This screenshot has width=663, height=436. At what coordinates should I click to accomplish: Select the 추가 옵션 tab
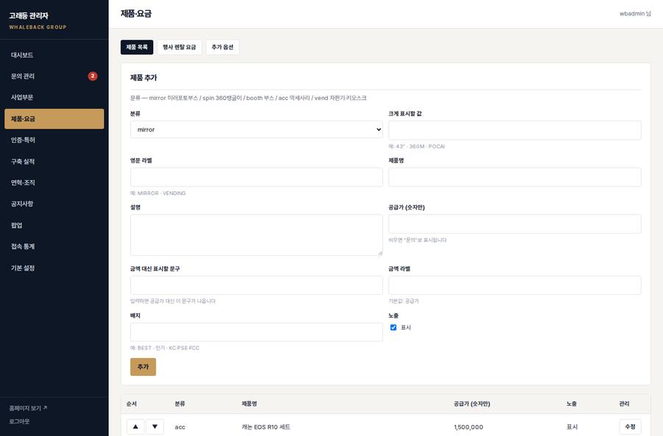pos(222,47)
